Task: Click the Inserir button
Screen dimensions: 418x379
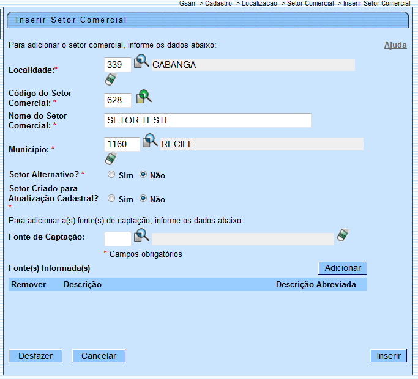Action: 389,356
